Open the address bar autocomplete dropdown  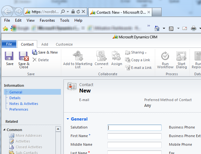click(68, 12)
